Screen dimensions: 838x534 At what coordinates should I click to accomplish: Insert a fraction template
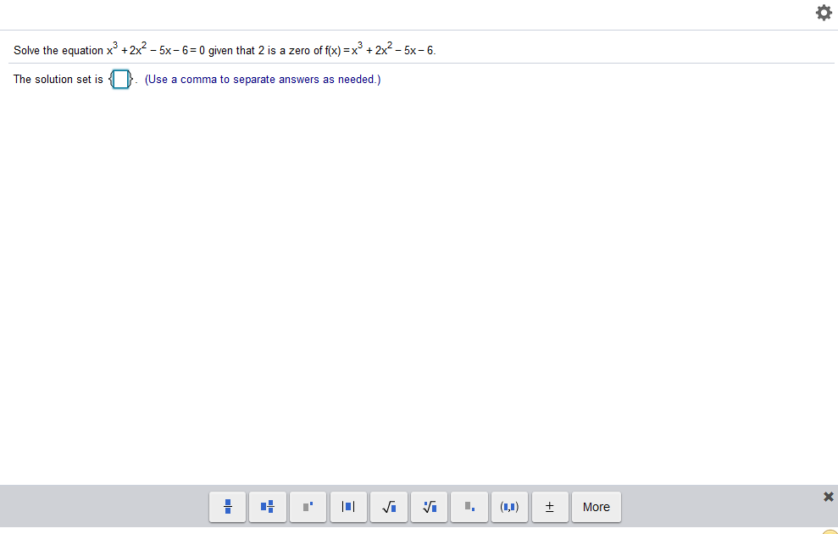pyautogui.click(x=227, y=507)
